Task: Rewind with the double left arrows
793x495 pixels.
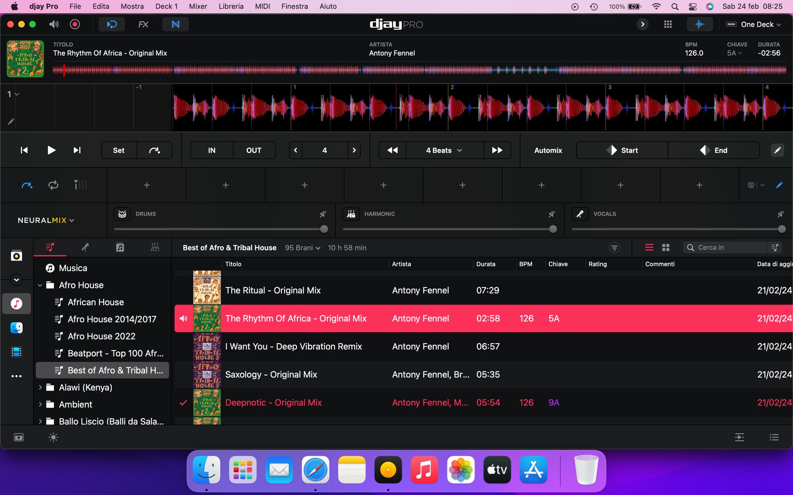Action: coord(393,150)
